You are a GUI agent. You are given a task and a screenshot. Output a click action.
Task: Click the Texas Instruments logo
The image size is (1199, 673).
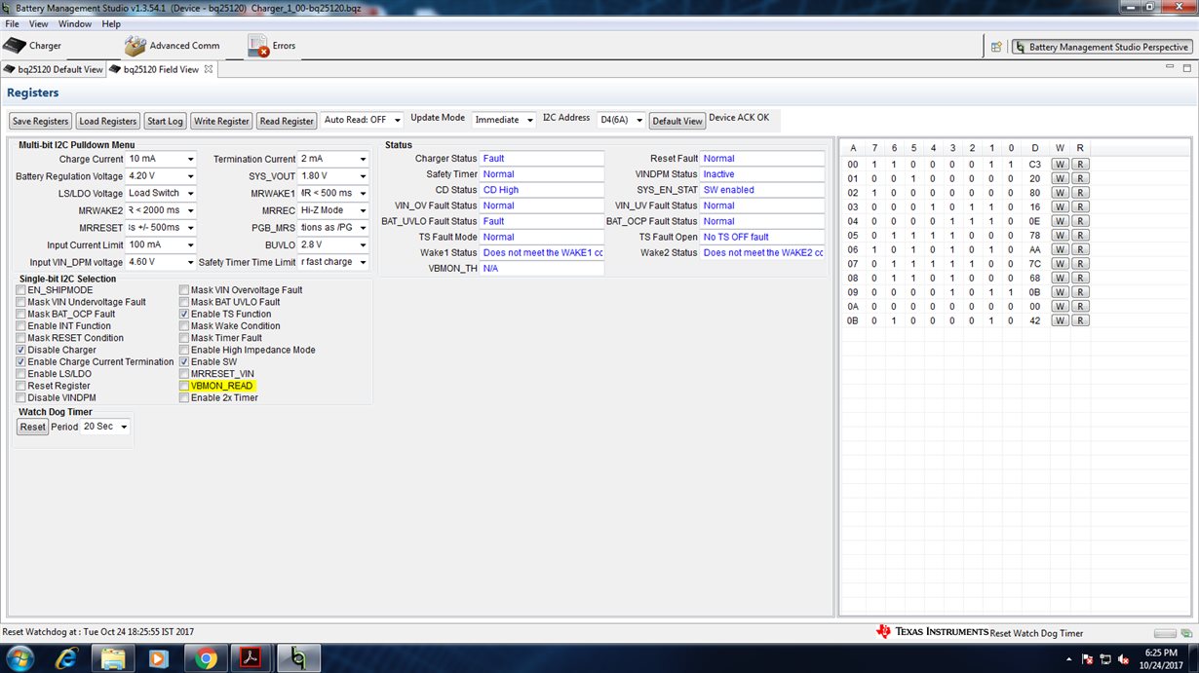point(932,631)
